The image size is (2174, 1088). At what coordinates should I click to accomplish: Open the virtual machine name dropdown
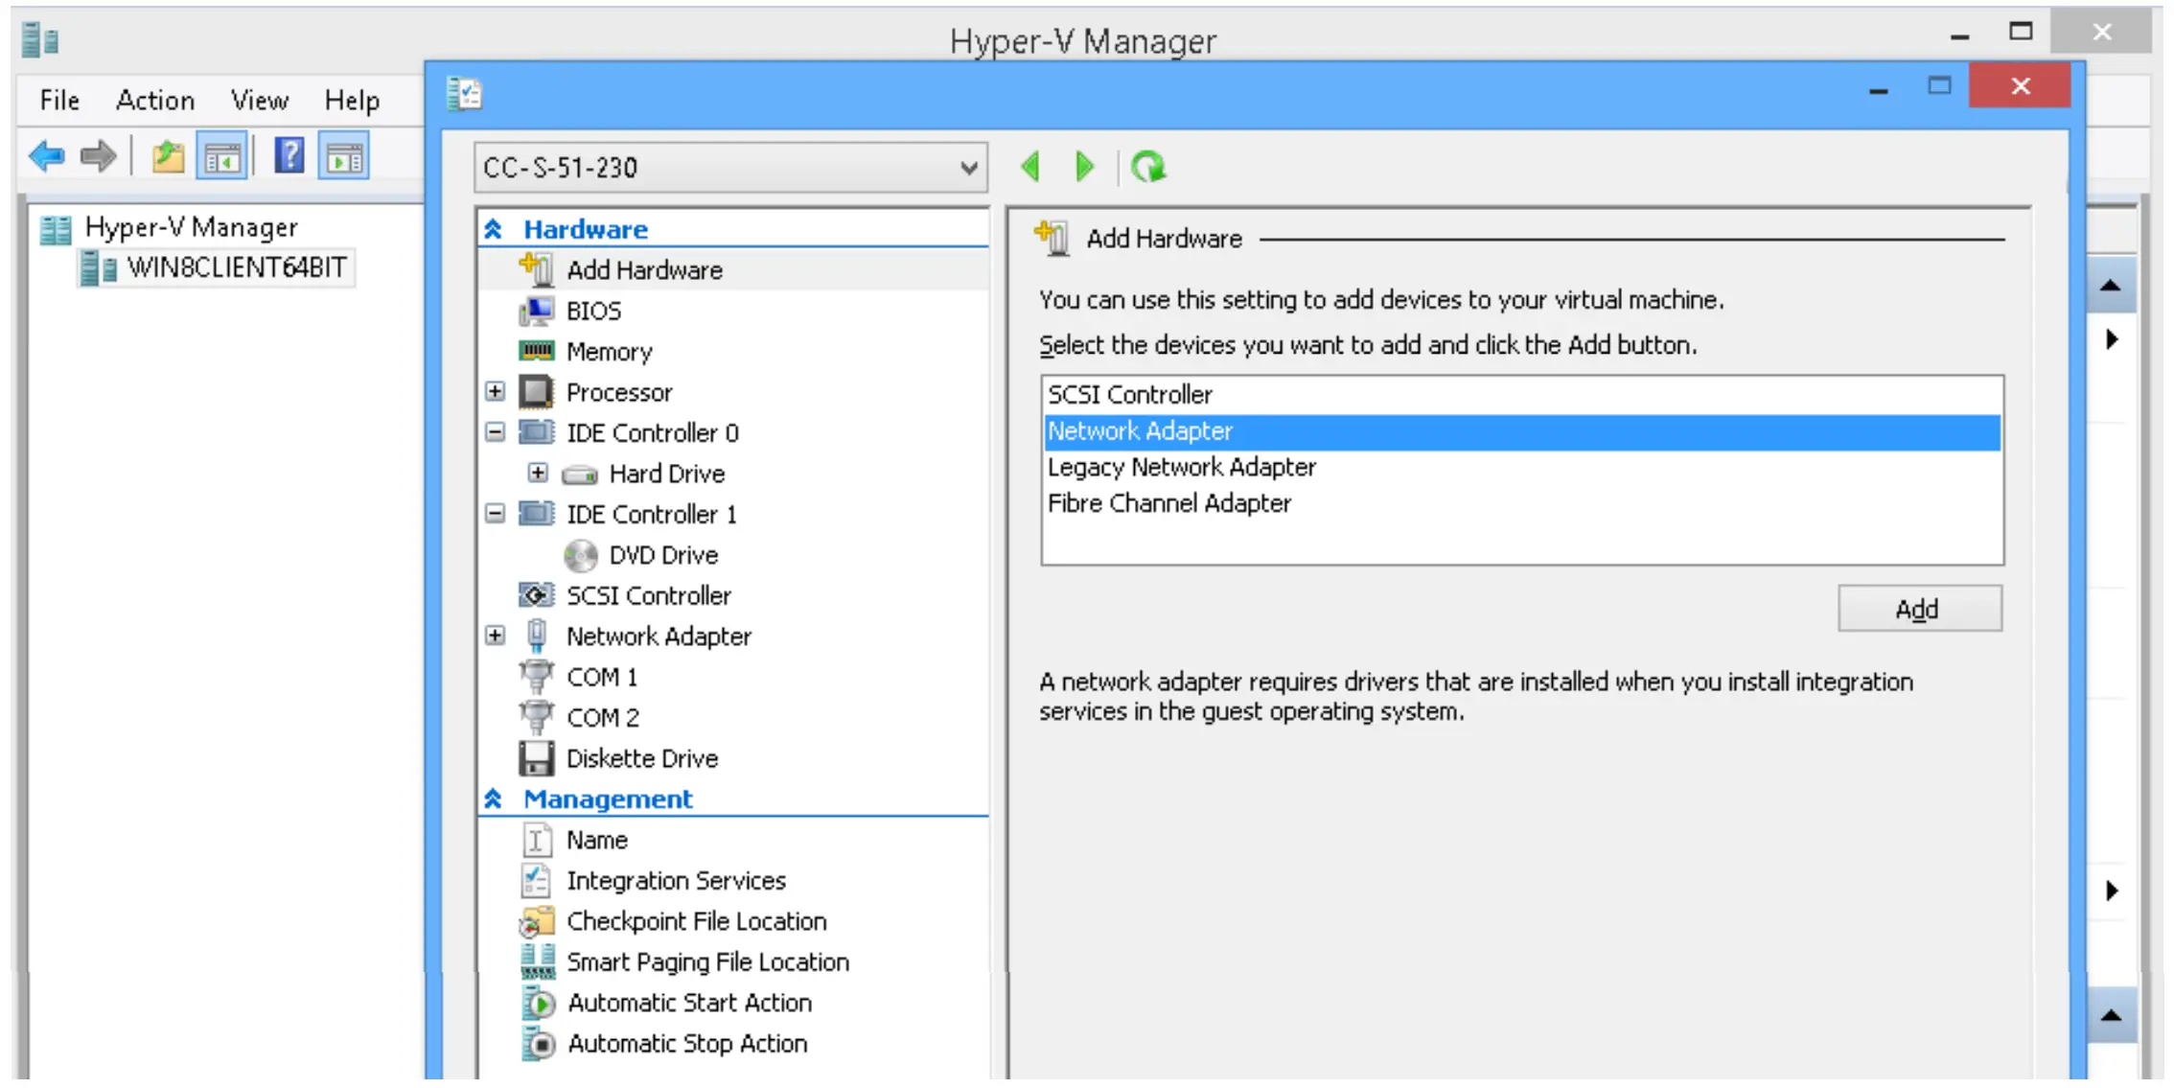(x=968, y=169)
